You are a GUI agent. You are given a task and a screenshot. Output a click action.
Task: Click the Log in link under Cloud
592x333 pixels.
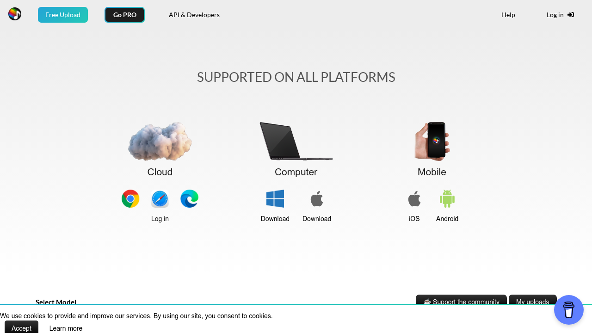[x=160, y=219]
